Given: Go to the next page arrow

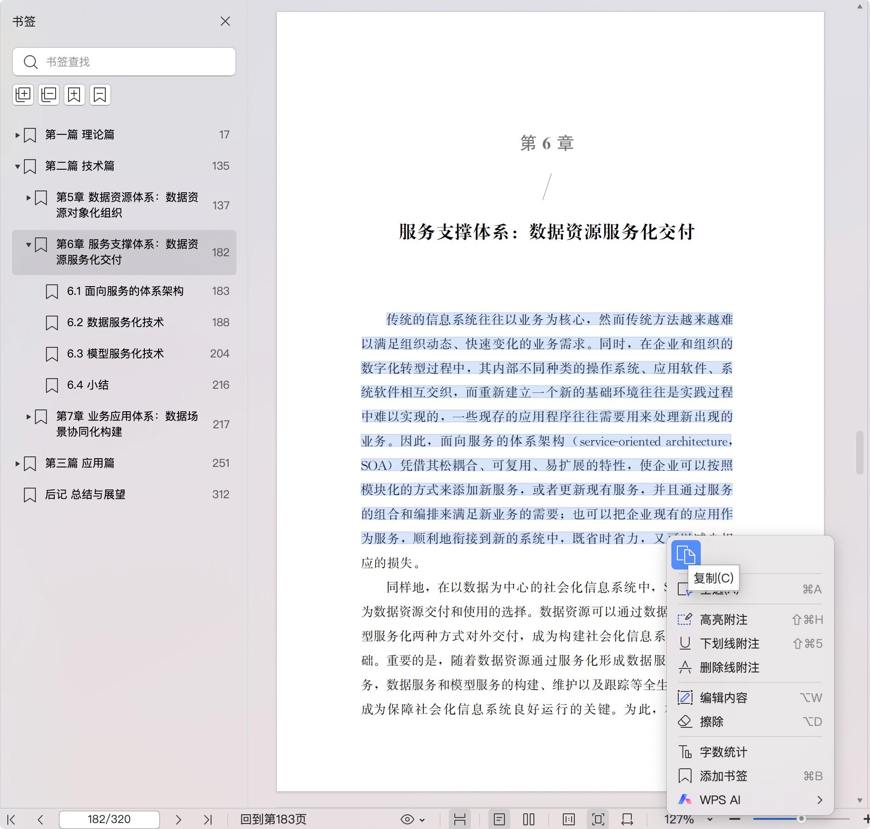Looking at the screenshot, I should click(x=178, y=819).
